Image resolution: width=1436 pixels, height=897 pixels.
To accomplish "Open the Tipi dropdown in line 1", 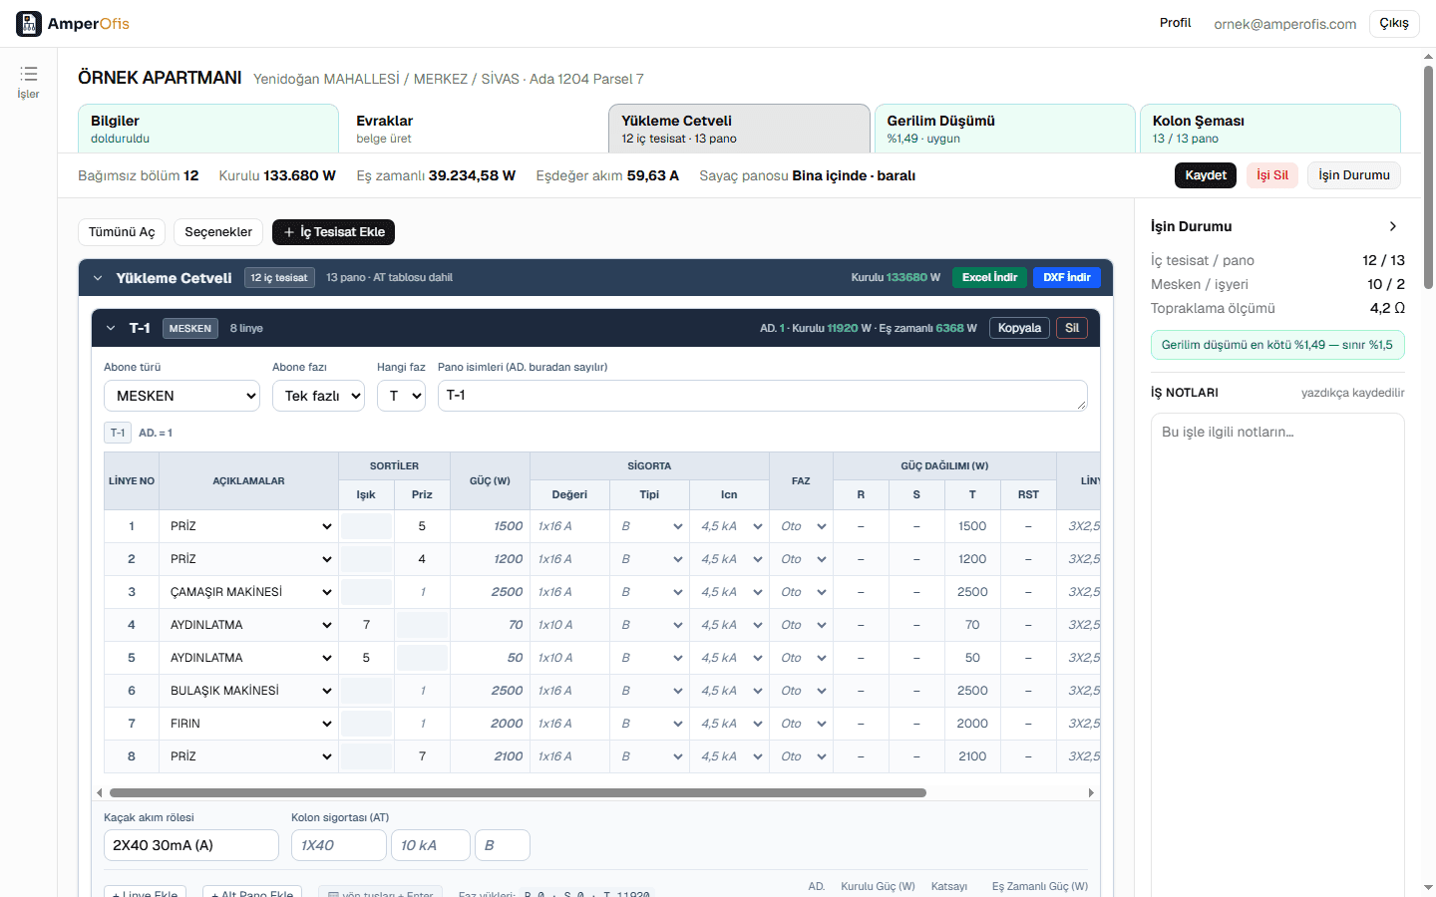I will click(x=649, y=526).
